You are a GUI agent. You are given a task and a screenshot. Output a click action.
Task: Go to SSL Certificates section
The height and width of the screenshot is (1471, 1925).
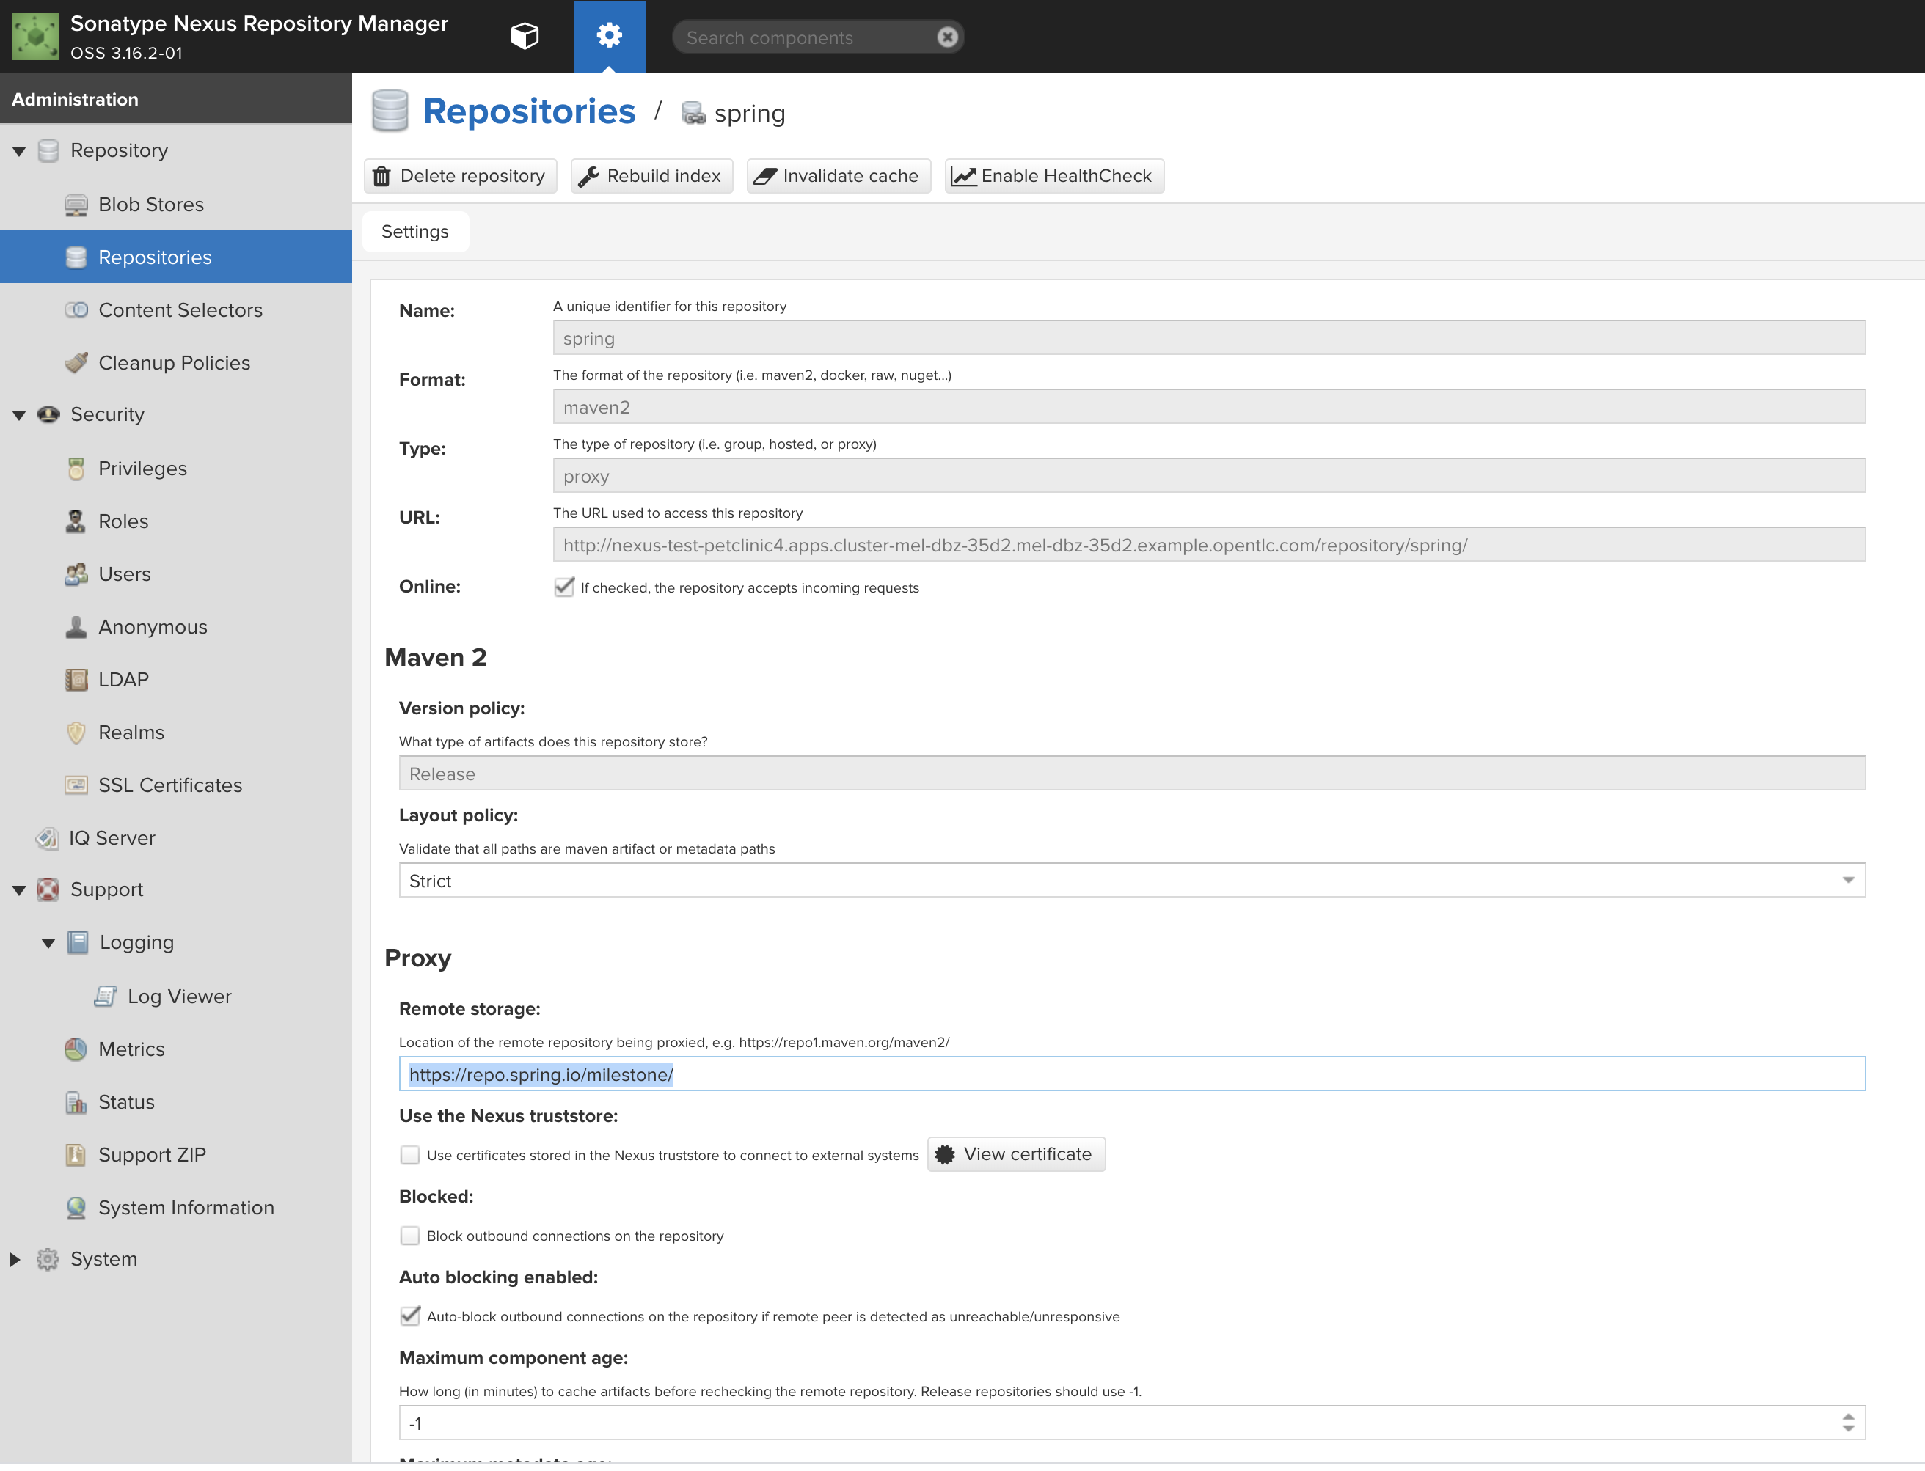pos(170,785)
